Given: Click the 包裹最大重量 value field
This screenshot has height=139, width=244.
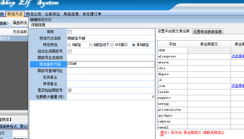Looking at the screenshot, I should (110, 97).
